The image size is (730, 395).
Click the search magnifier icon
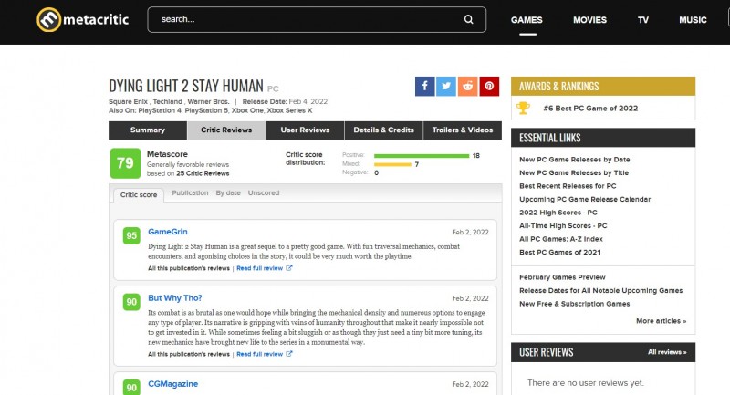click(469, 19)
